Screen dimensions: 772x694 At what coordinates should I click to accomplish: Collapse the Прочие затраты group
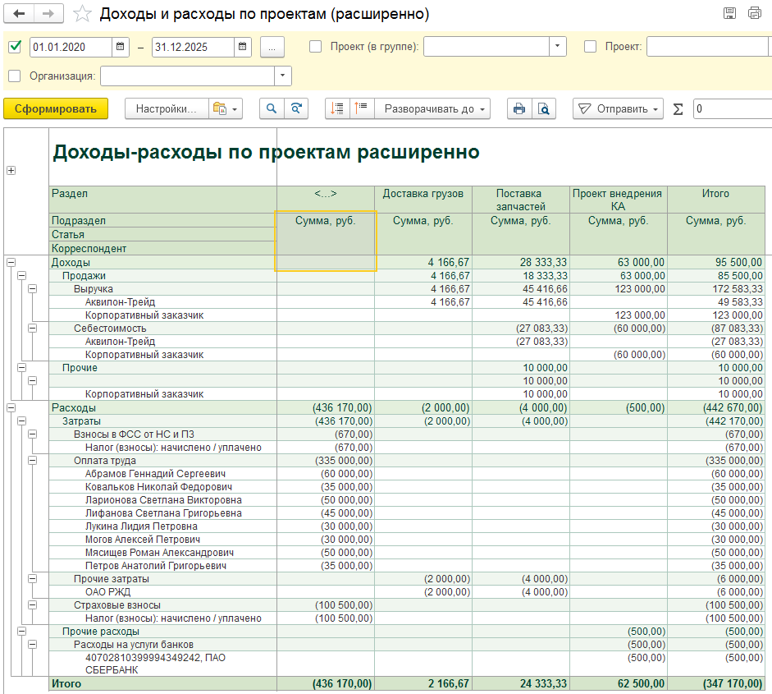33,579
